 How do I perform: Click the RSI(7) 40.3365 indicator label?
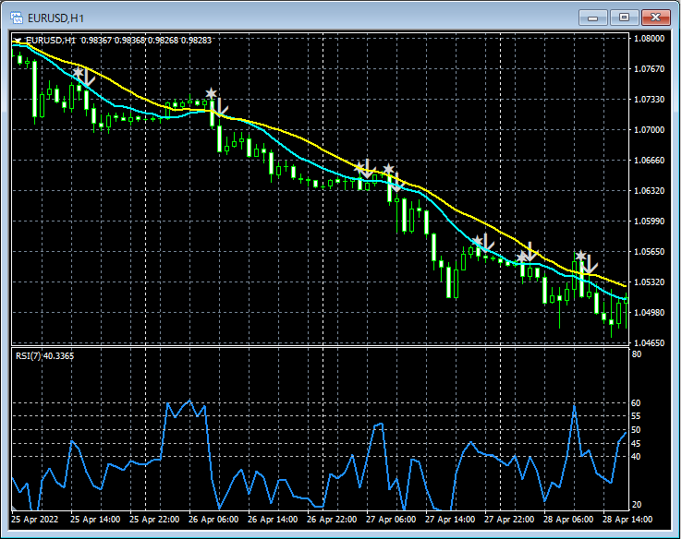point(44,356)
